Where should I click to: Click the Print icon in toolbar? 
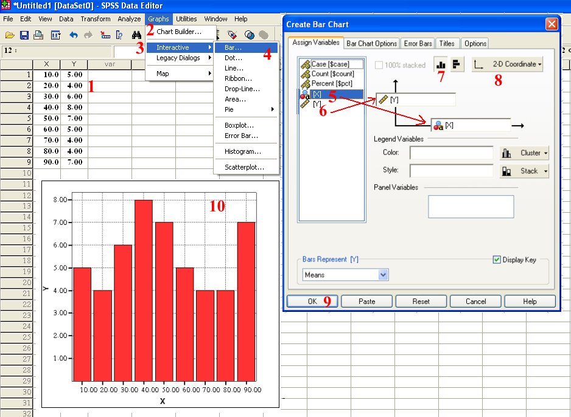(x=38, y=35)
